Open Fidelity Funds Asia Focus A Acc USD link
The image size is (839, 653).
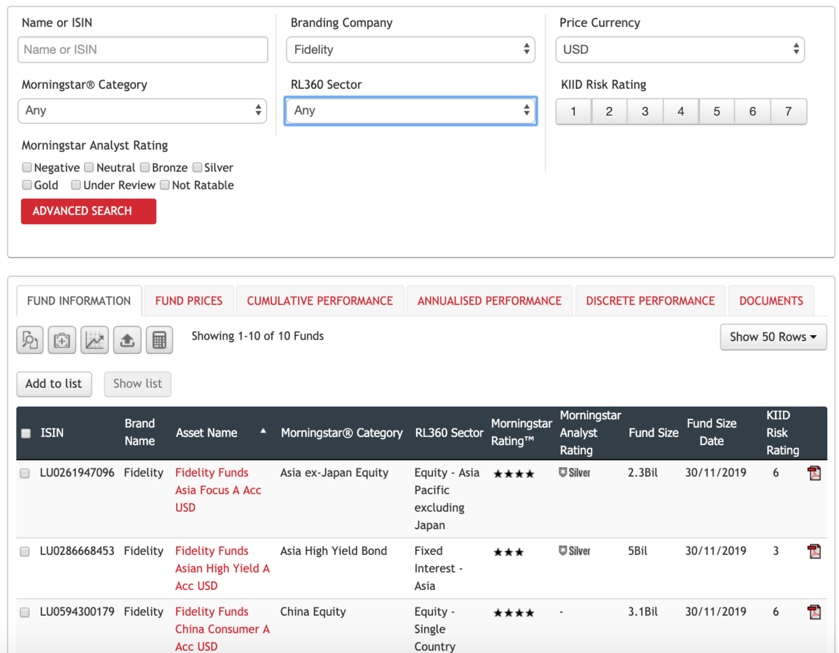click(218, 490)
